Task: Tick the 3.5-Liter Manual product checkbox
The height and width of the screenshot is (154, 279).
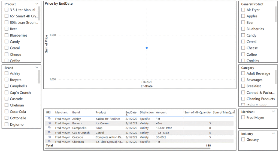Action: point(7,10)
